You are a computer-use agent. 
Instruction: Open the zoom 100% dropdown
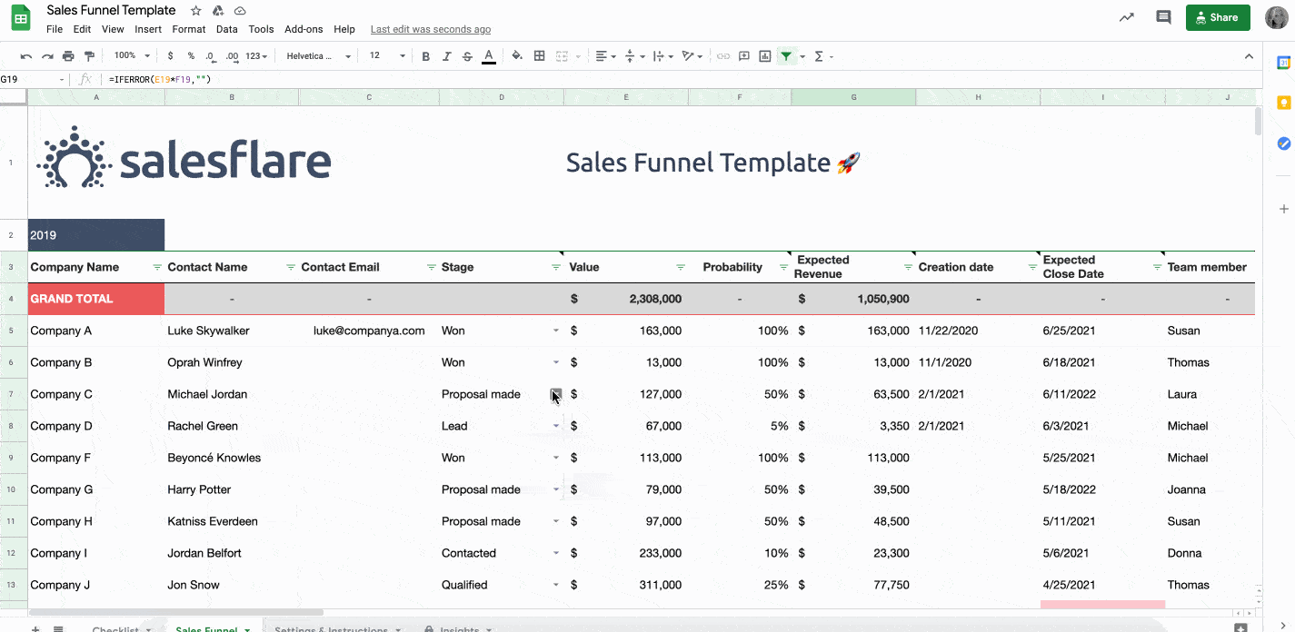[131, 56]
